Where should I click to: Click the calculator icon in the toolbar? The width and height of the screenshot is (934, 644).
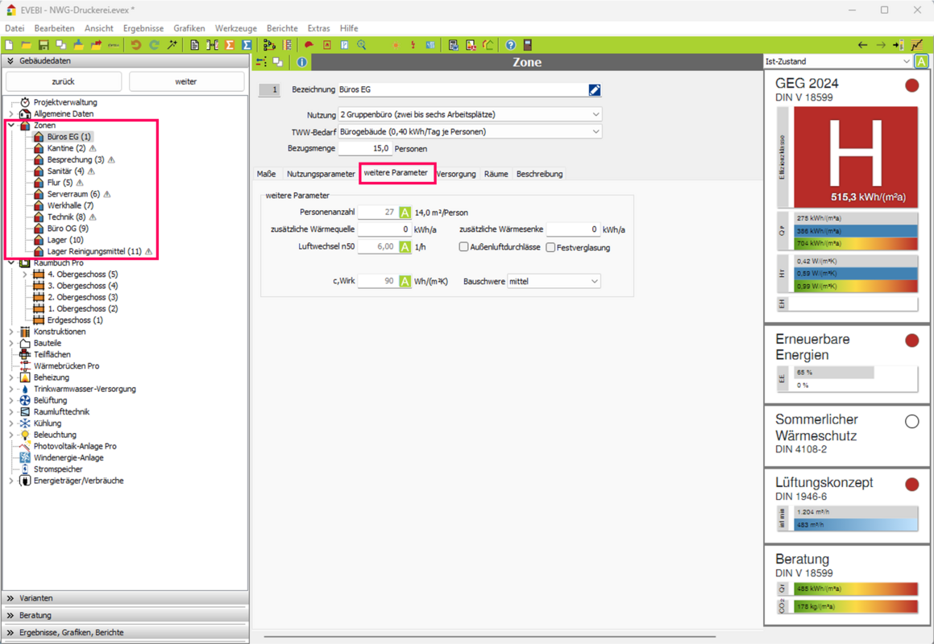click(528, 45)
